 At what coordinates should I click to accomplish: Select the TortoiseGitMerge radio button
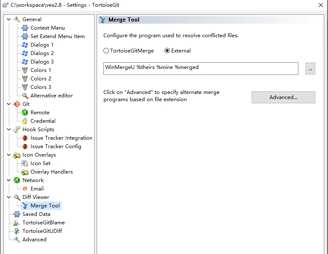[106, 51]
